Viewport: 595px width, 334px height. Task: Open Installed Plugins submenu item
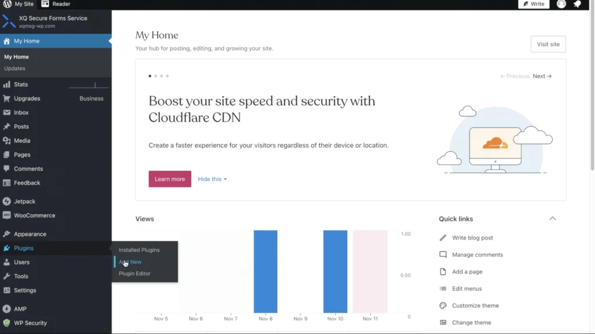139,250
